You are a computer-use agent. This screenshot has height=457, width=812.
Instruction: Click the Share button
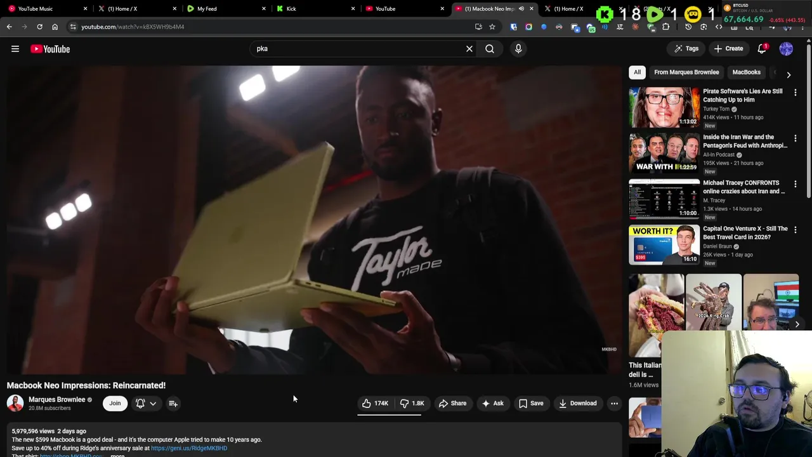click(452, 403)
